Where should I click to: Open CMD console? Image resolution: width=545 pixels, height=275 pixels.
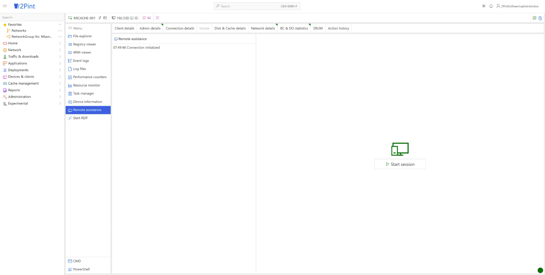tap(88, 261)
